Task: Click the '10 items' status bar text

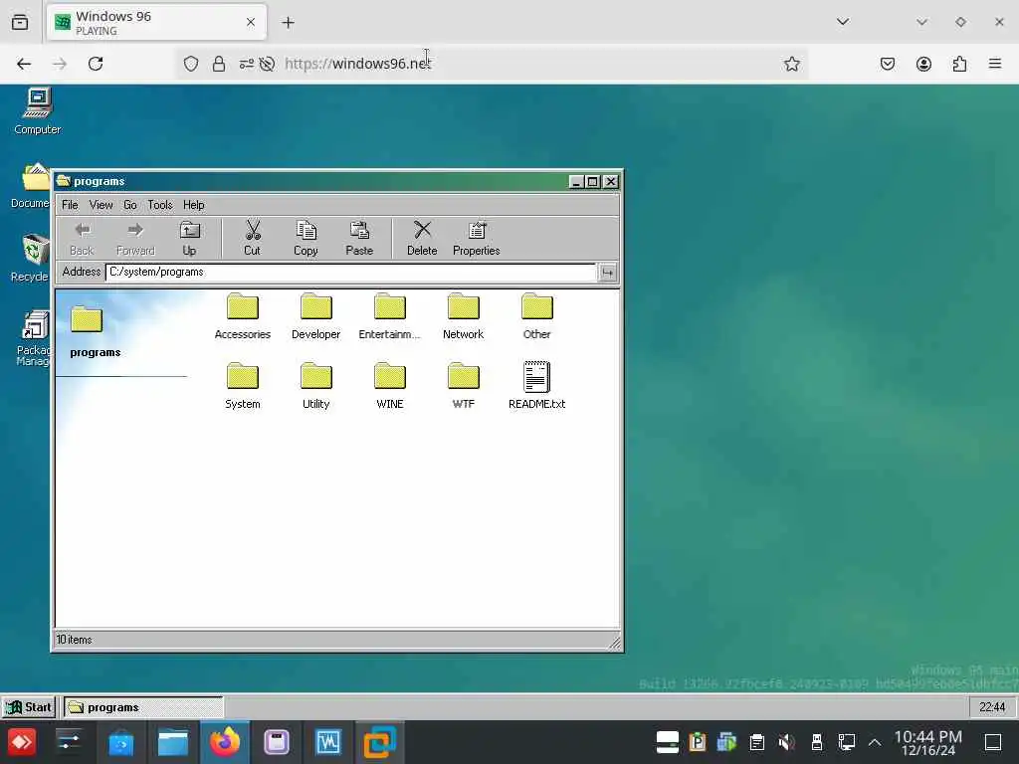Action: tap(74, 640)
